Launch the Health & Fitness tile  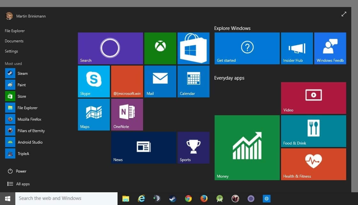[x=313, y=164]
